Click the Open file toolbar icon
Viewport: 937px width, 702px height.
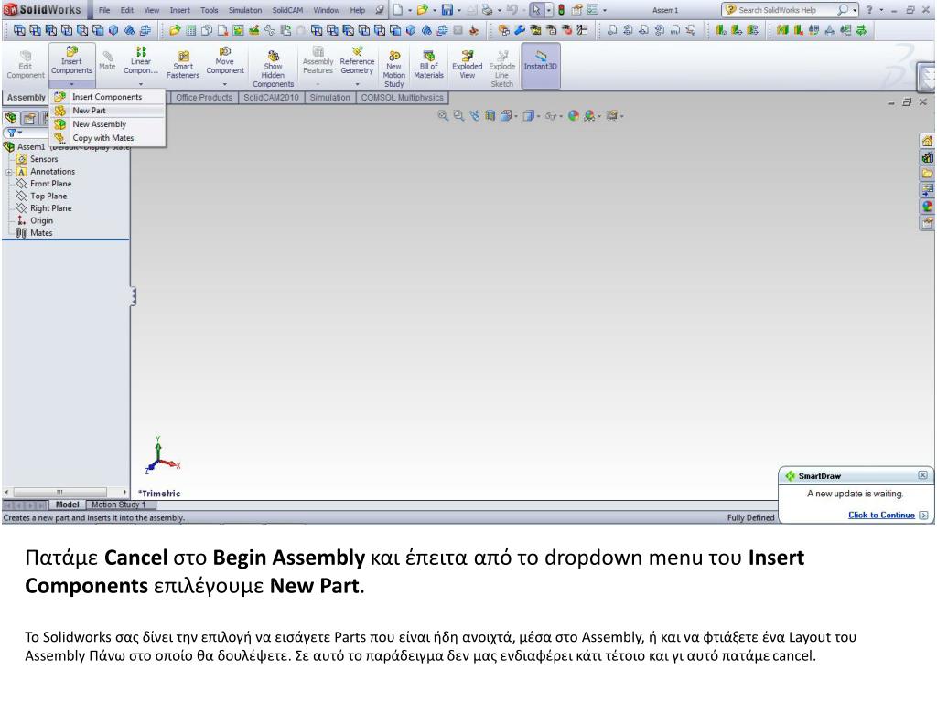click(423, 10)
